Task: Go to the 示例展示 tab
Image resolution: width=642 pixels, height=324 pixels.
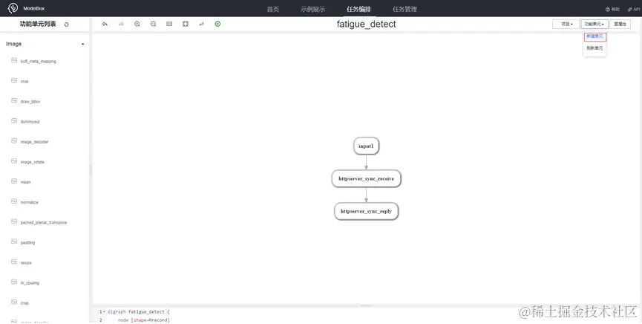Action: pyautogui.click(x=312, y=9)
